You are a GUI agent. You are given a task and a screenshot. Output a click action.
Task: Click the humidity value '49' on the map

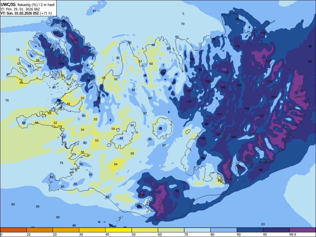tap(68, 104)
